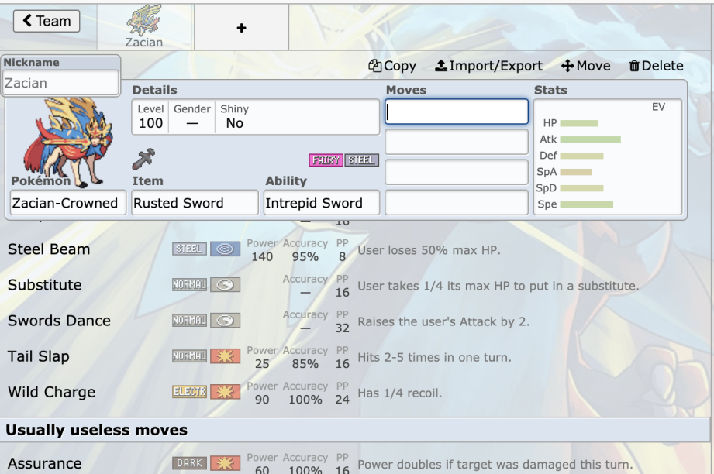The image size is (714, 474).
Task: Copy this Pokémon set
Action: [392, 66]
